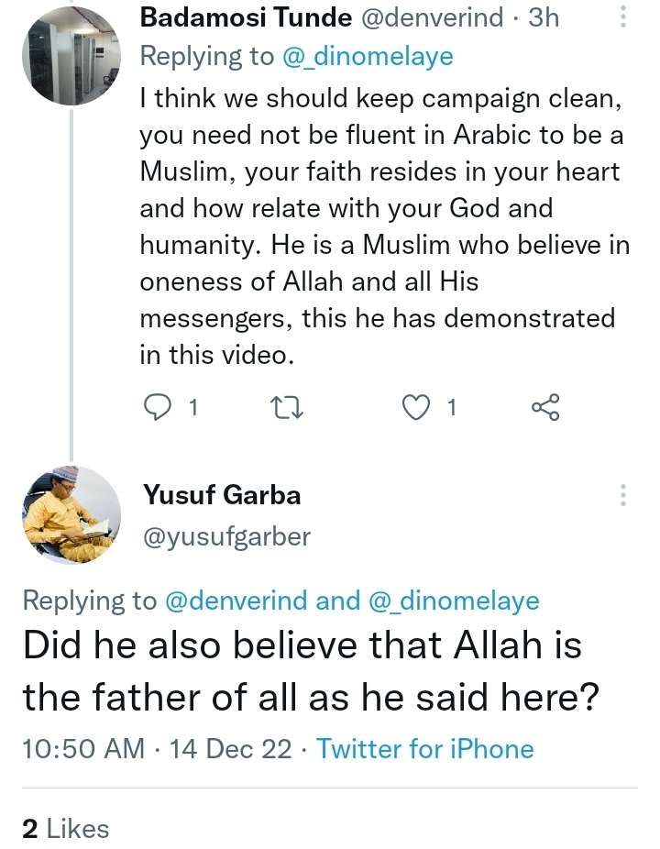This screenshot has height=849, width=660.
Task: Open Yusuf Garba's profile picture
Action: [71, 515]
